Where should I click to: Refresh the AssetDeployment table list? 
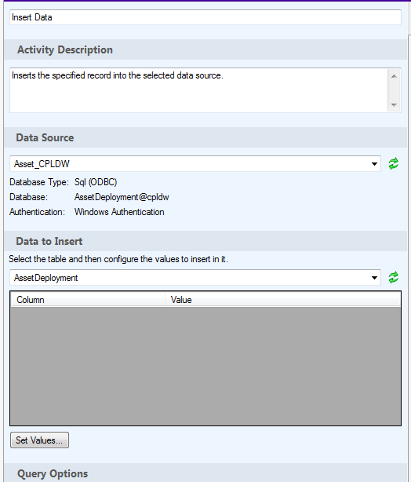(394, 277)
